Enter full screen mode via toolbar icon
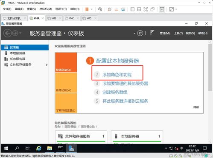This screenshot has width=213, height=158. [x=146, y=9]
